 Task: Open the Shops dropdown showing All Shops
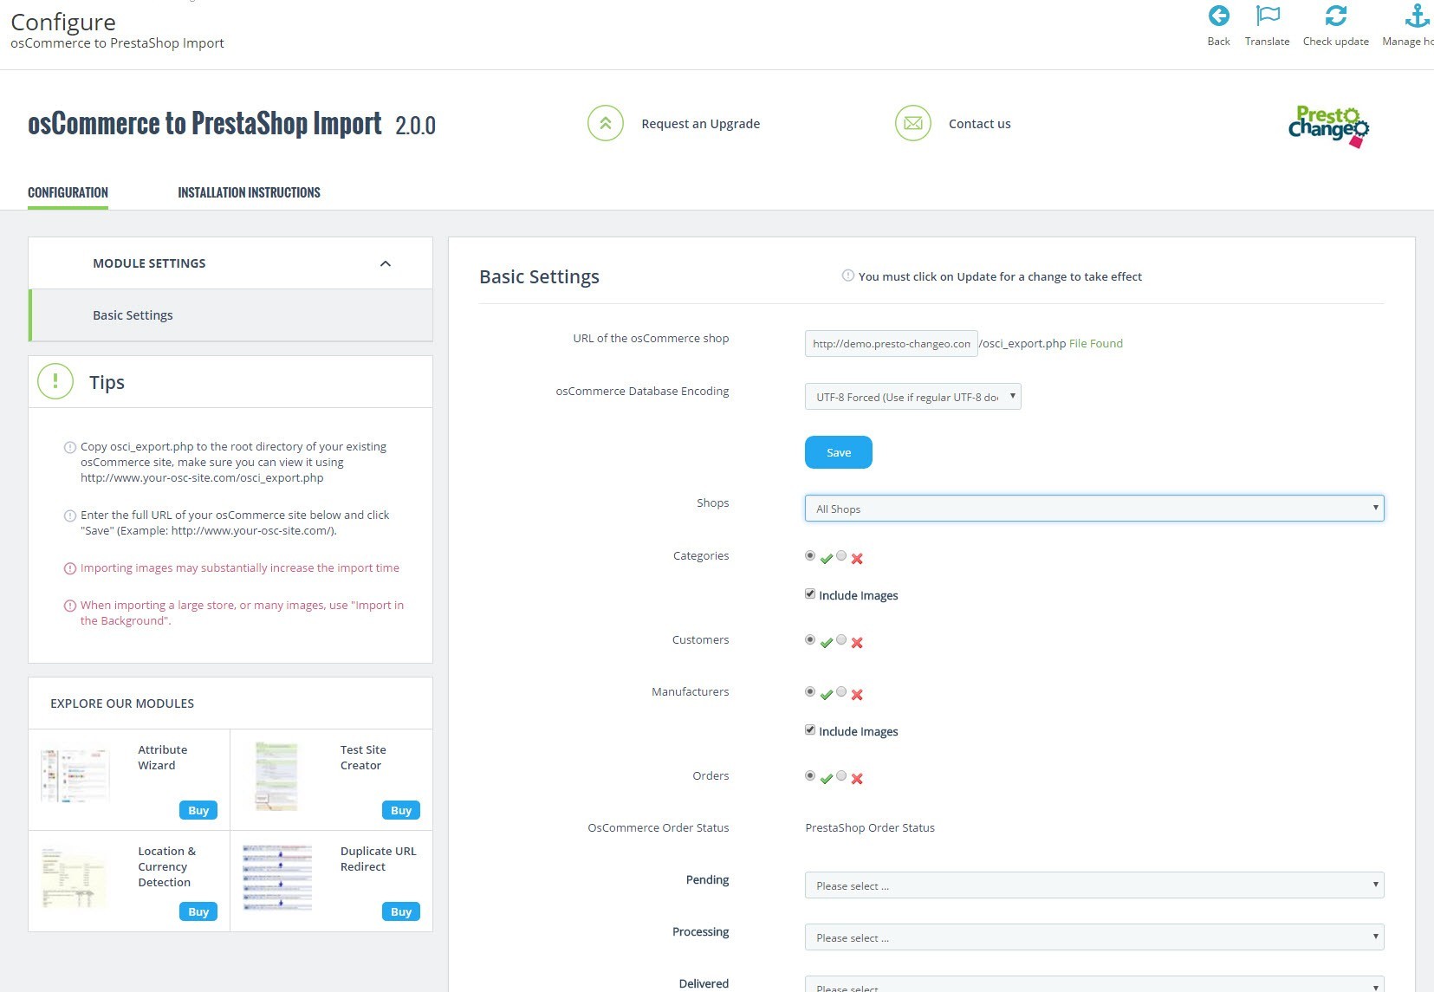[x=1094, y=508]
